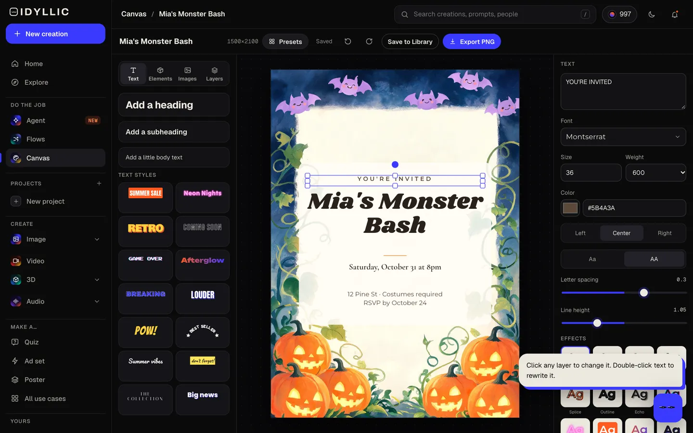Add a project via plus icon beside Projects
The width and height of the screenshot is (693, 433).
tap(99, 183)
